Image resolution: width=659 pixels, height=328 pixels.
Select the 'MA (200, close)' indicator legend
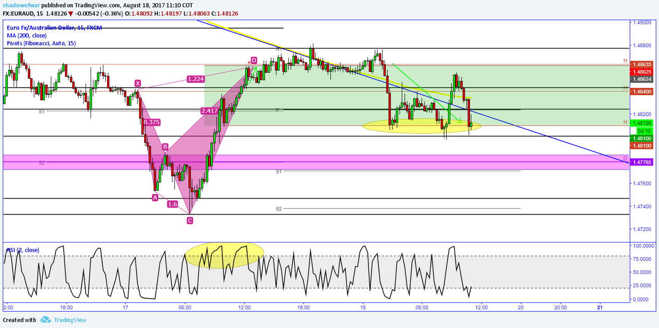pos(27,35)
